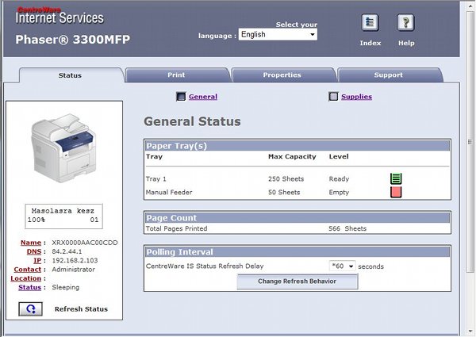The image size is (476, 337).
Task: Follow the General link
Action: pyautogui.click(x=203, y=97)
